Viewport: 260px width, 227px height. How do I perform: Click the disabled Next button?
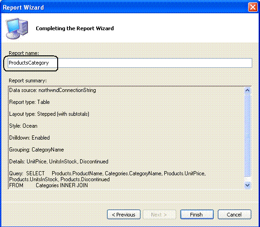tap(159, 214)
